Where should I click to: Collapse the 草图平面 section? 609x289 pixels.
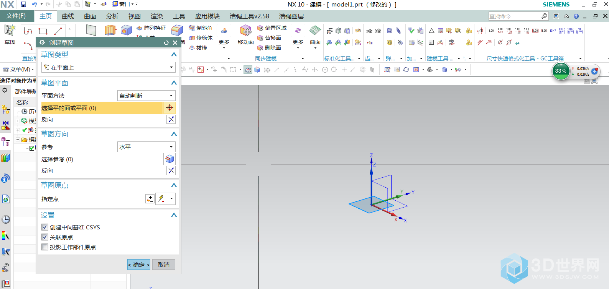tap(174, 83)
